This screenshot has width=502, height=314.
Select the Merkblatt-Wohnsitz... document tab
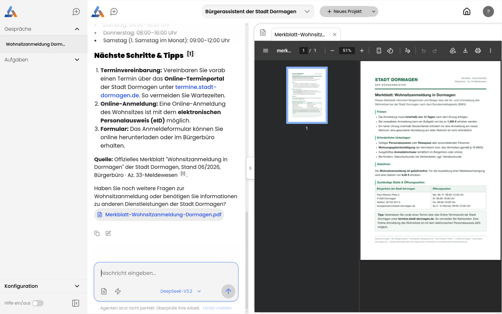coord(300,35)
